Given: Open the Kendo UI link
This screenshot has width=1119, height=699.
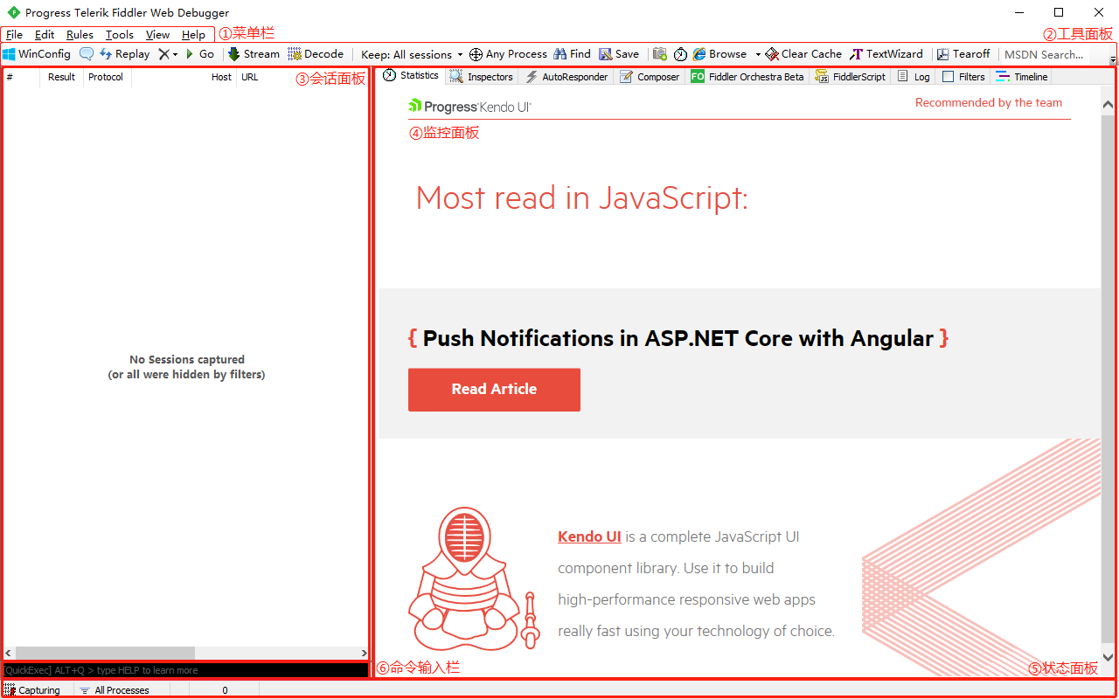Looking at the screenshot, I should coord(589,536).
